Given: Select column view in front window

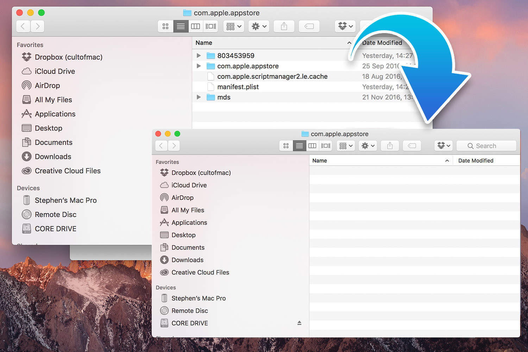Looking at the screenshot, I should pos(312,146).
